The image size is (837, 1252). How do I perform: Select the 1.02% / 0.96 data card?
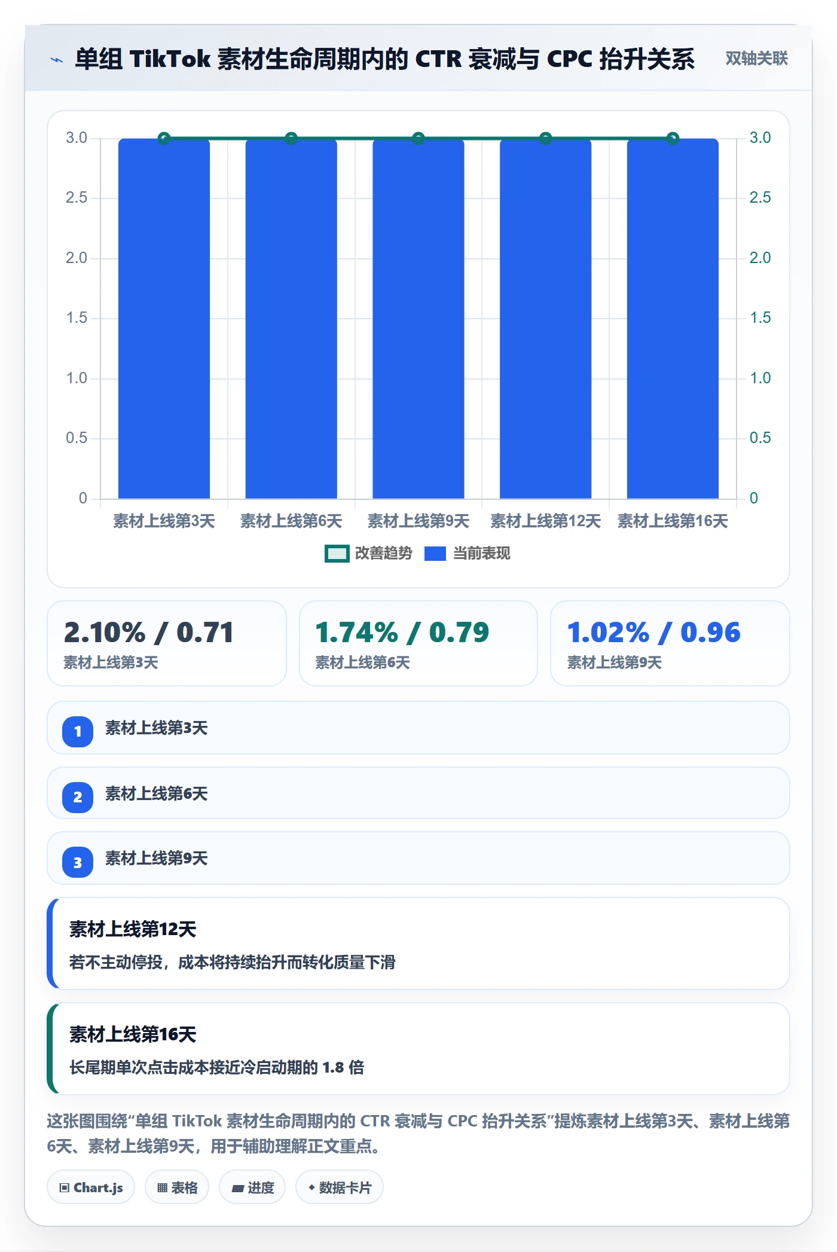(670, 643)
